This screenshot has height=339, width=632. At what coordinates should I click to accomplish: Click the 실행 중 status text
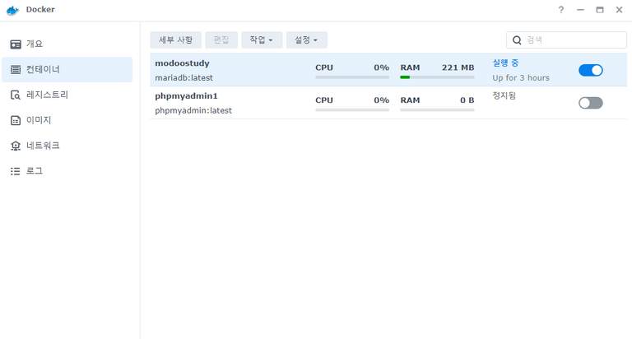(x=505, y=63)
